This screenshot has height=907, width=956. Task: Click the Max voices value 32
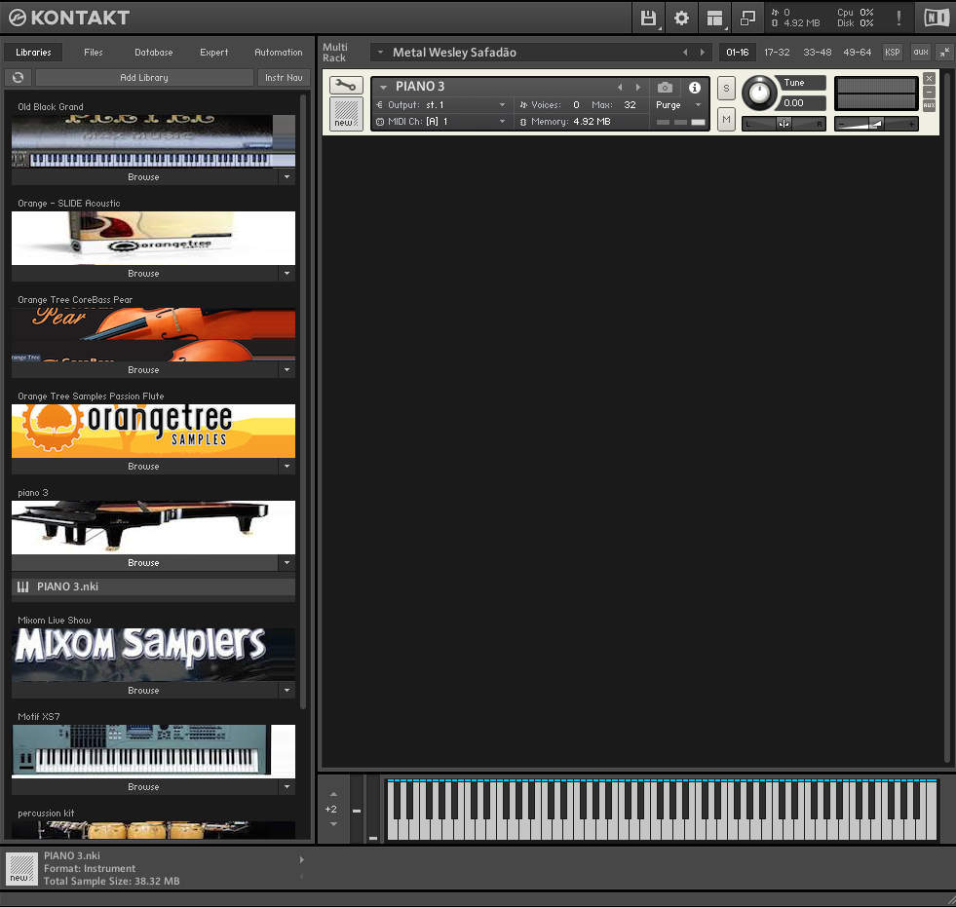point(630,105)
